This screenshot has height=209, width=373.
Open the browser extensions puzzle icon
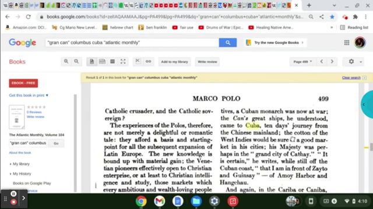click(x=355, y=17)
